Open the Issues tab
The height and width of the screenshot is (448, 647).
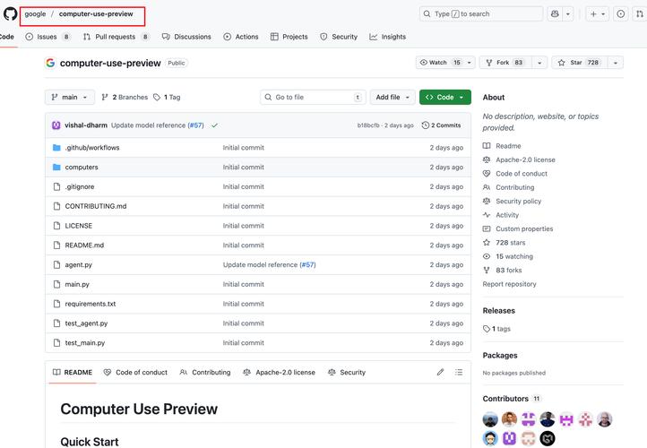coord(47,37)
